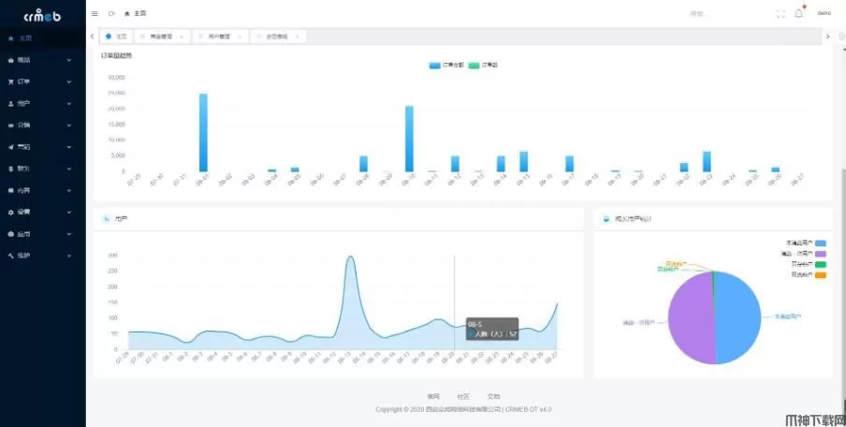Click the icon on the 购买用户统计 card header

pos(605,219)
